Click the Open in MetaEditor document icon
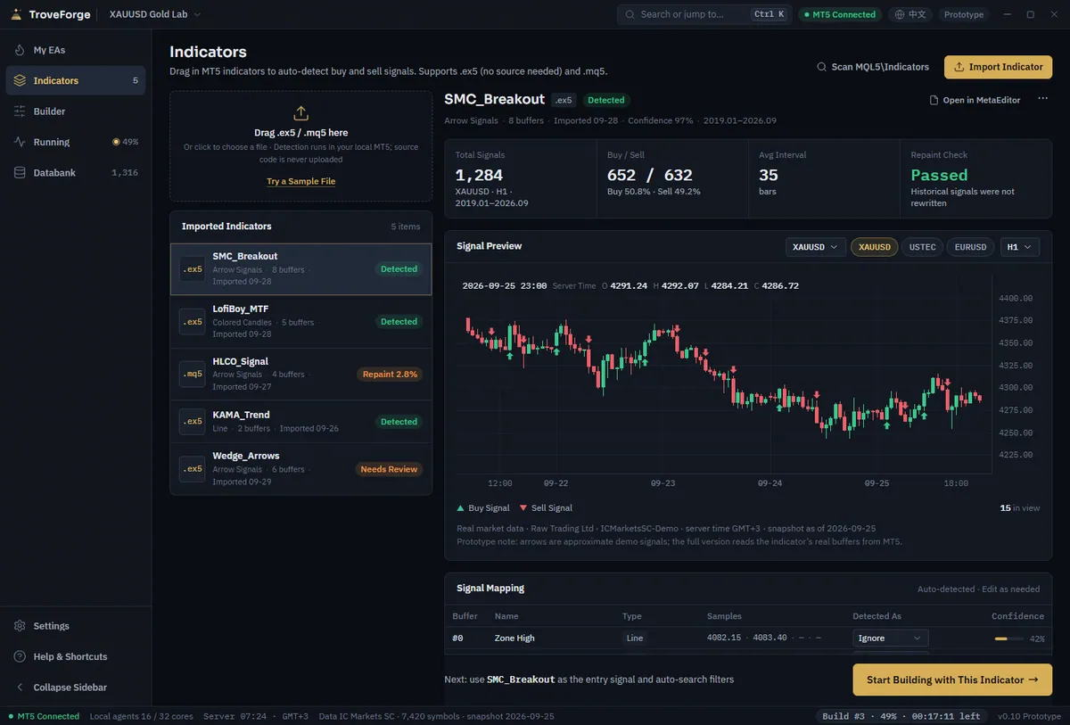The height and width of the screenshot is (725, 1070). click(934, 100)
